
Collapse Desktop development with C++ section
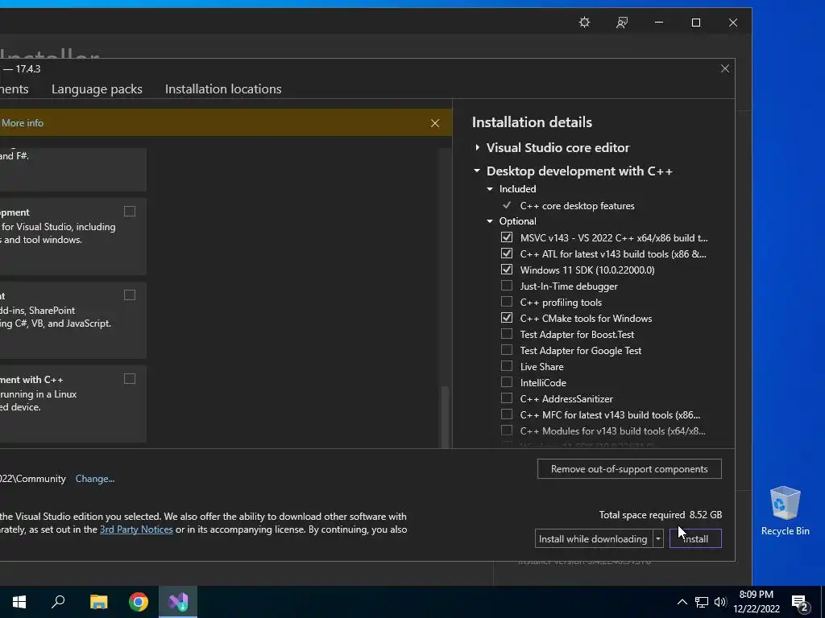coord(477,171)
